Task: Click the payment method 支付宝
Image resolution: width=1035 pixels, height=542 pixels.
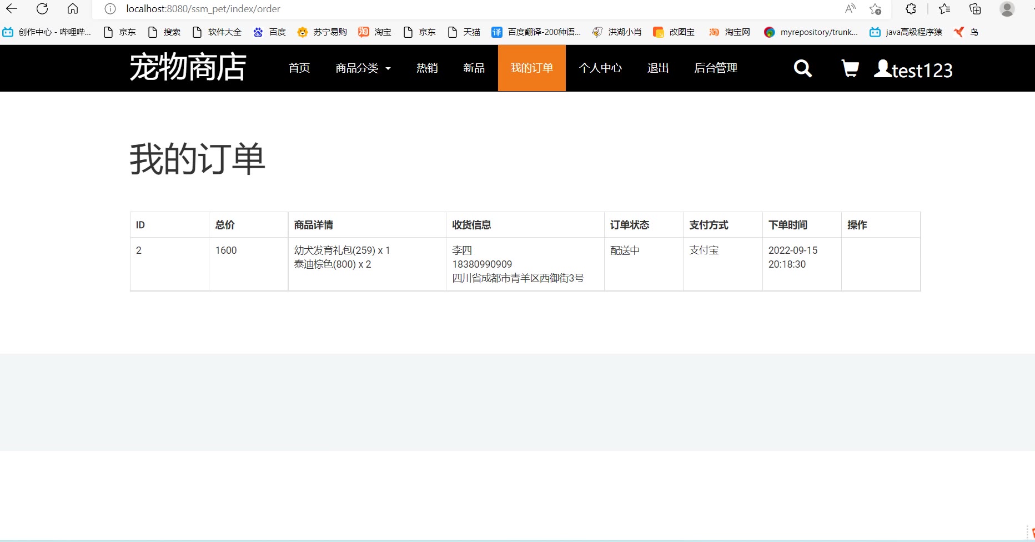Action: 704,250
